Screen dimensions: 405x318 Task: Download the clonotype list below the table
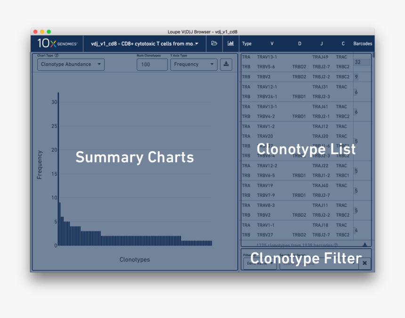click(364, 245)
